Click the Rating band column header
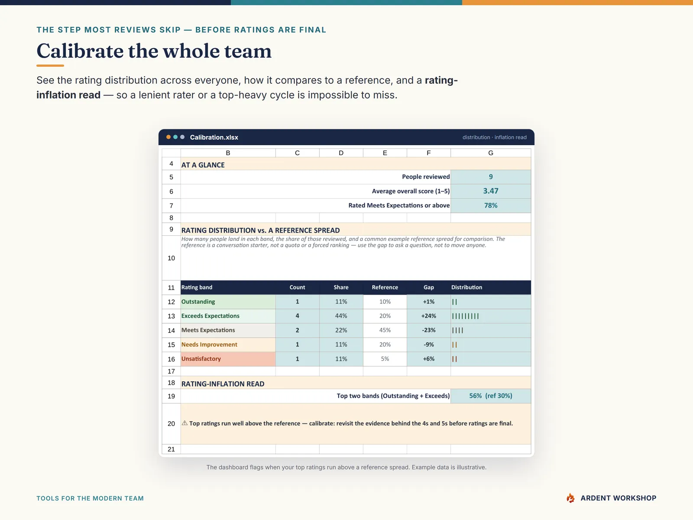Image resolution: width=693 pixels, height=520 pixels. click(x=228, y=287)
